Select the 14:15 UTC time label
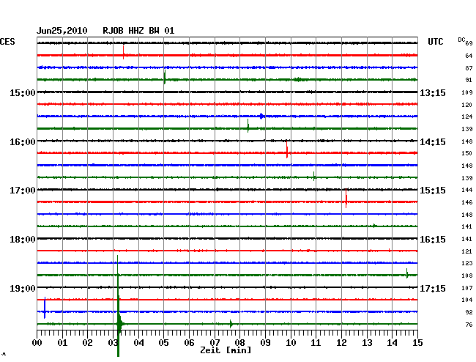The image size is (476, 362). pyautogui.click(x=433, y=142)
